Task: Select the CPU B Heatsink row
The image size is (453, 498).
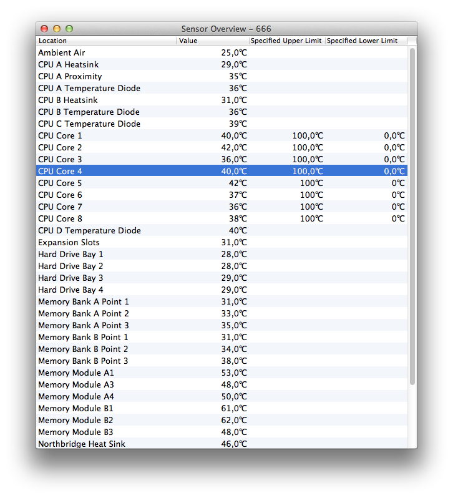Action: (222, 100)
